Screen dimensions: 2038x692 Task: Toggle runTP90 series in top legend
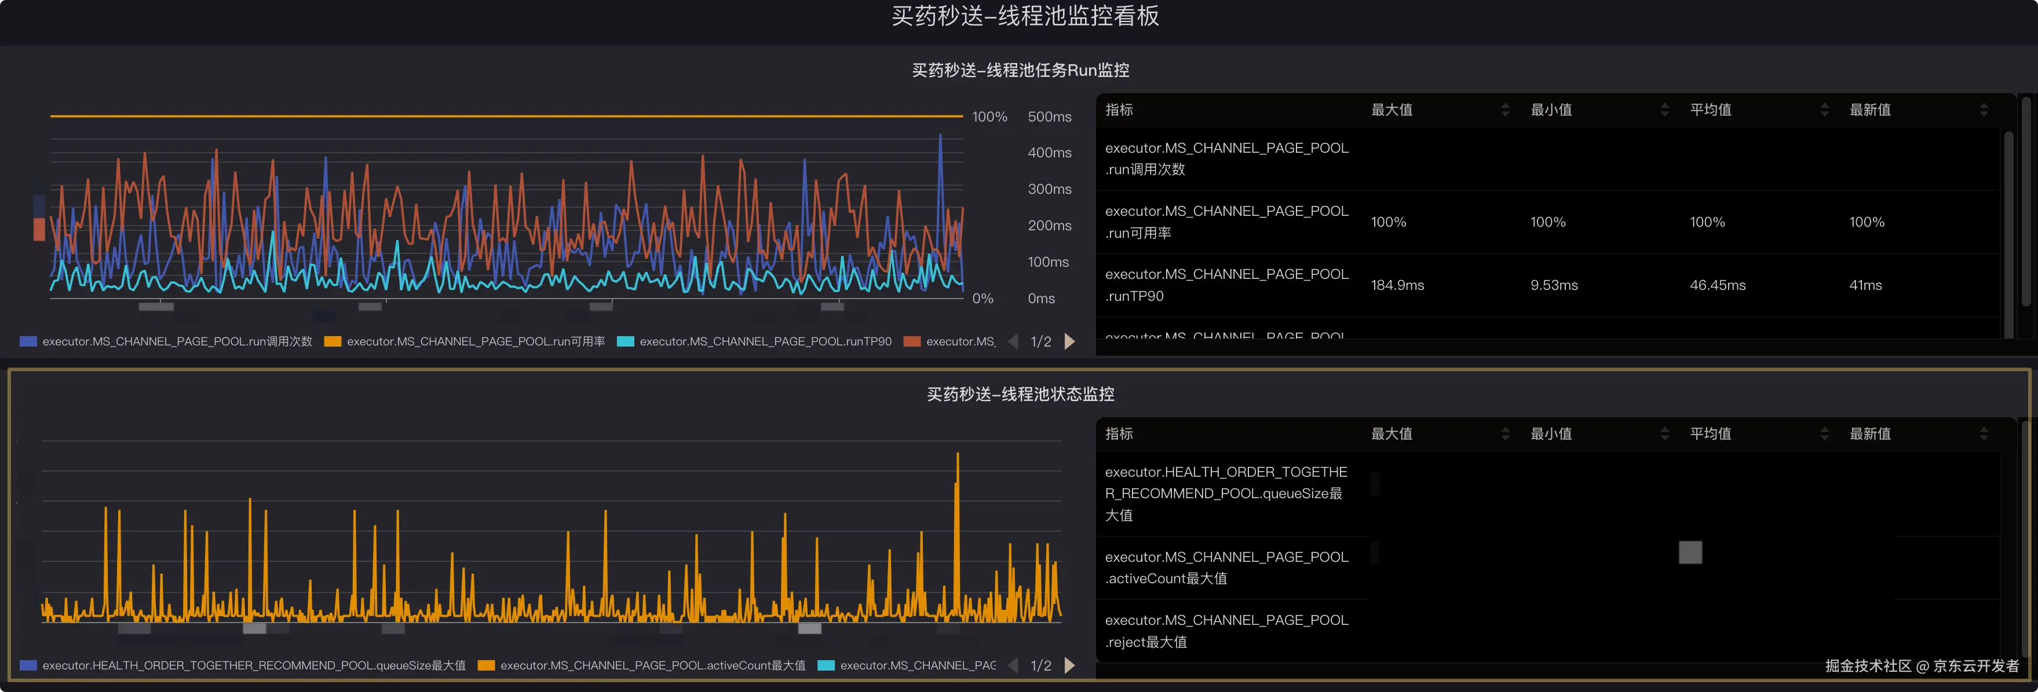pos(765,341)
